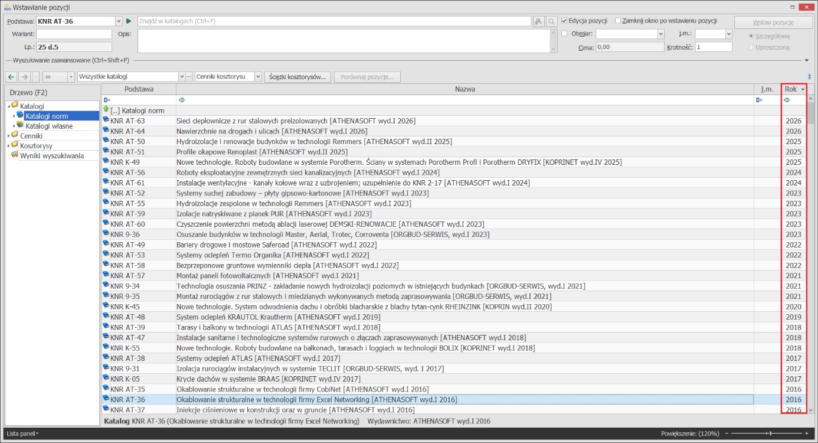The width and height of the screenshot is (818, 443).
Task: Click the binoculars advanced search icon
Action: [539, 21]
